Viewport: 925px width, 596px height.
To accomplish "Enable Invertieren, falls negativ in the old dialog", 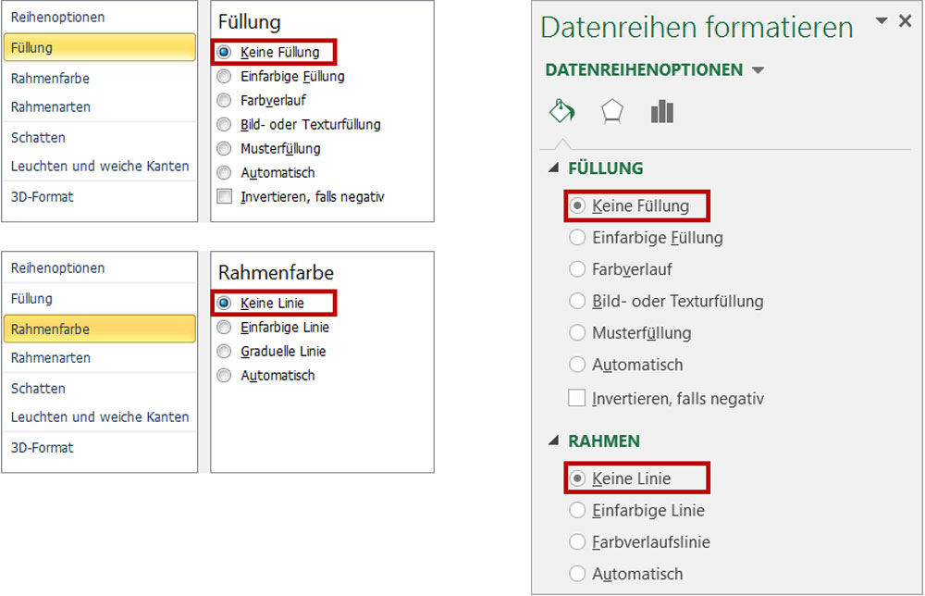I will (224, 197).
